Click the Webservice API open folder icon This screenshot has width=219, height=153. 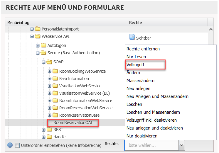tap(38, 36)
